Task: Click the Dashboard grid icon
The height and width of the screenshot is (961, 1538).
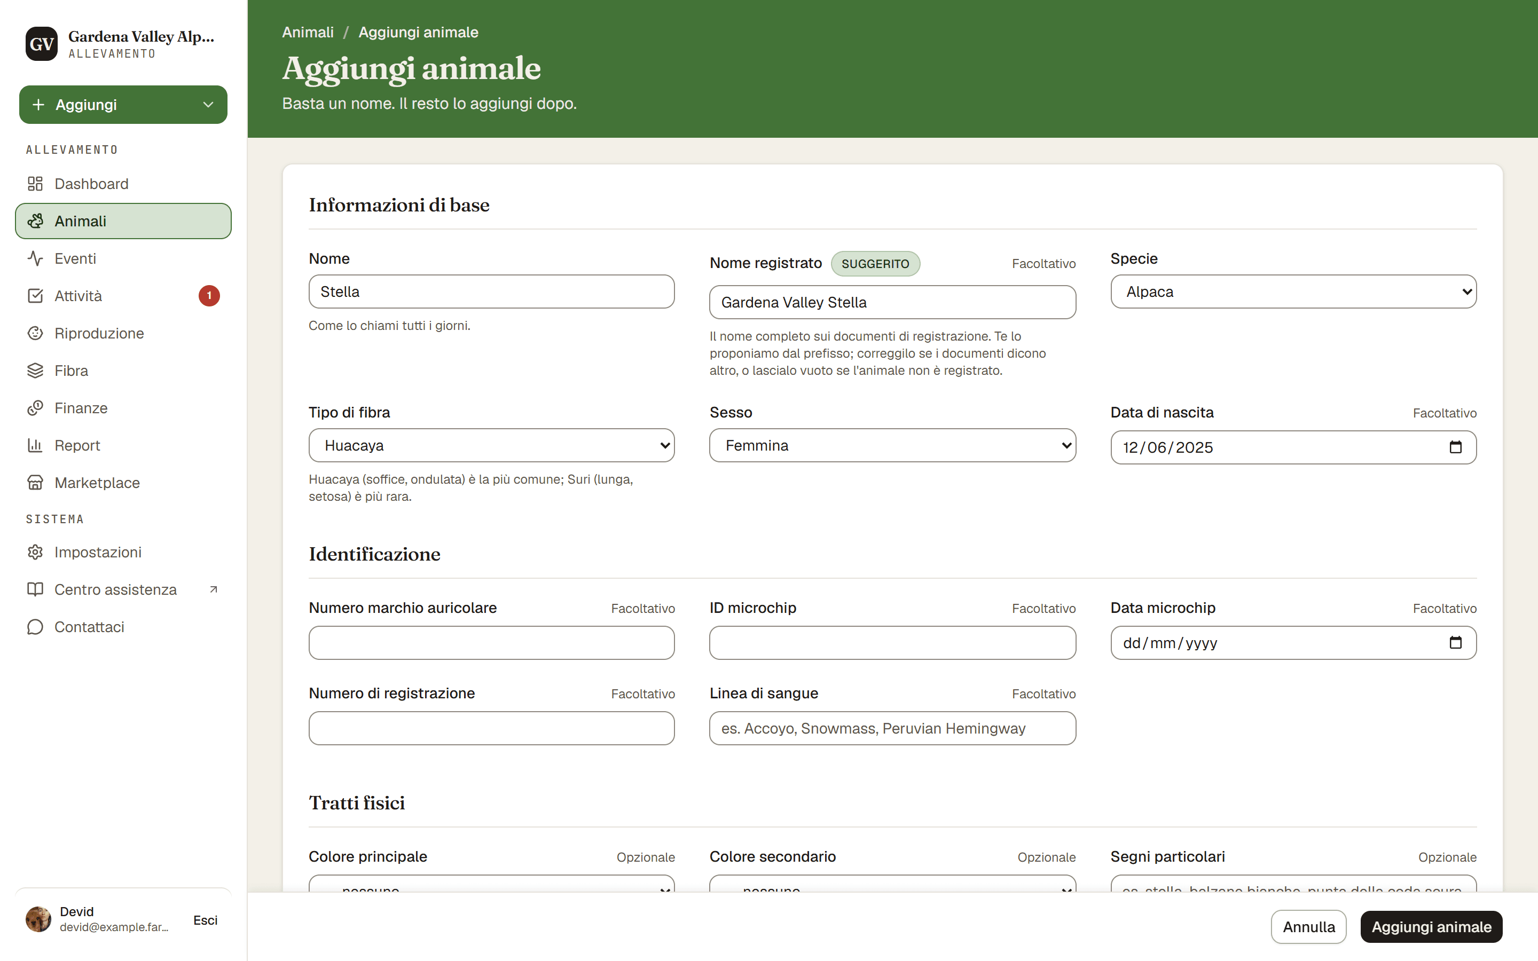Action: point(35,184)
